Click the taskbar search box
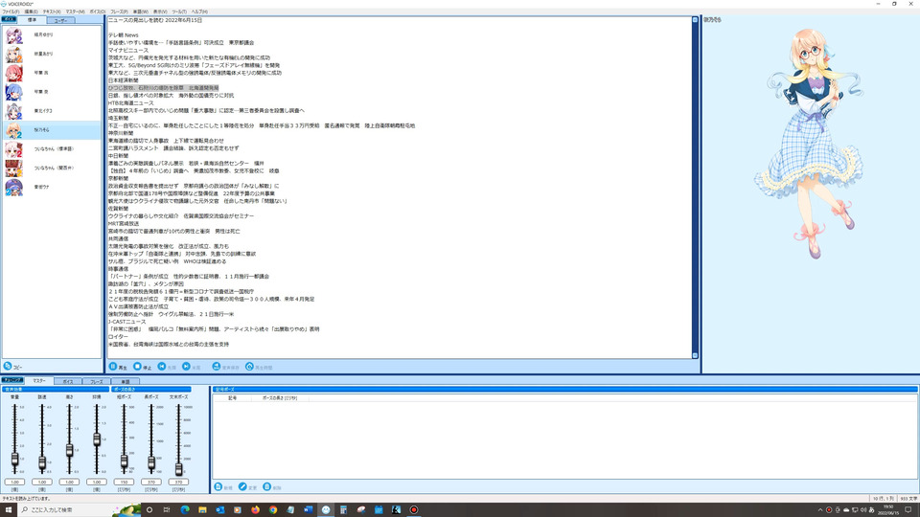 (80, 510)
